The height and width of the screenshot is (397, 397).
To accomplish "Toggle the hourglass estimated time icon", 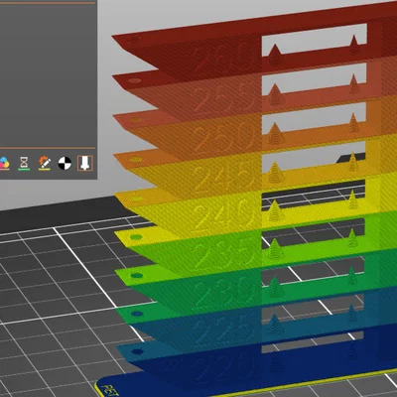I will tap(24, 163).
